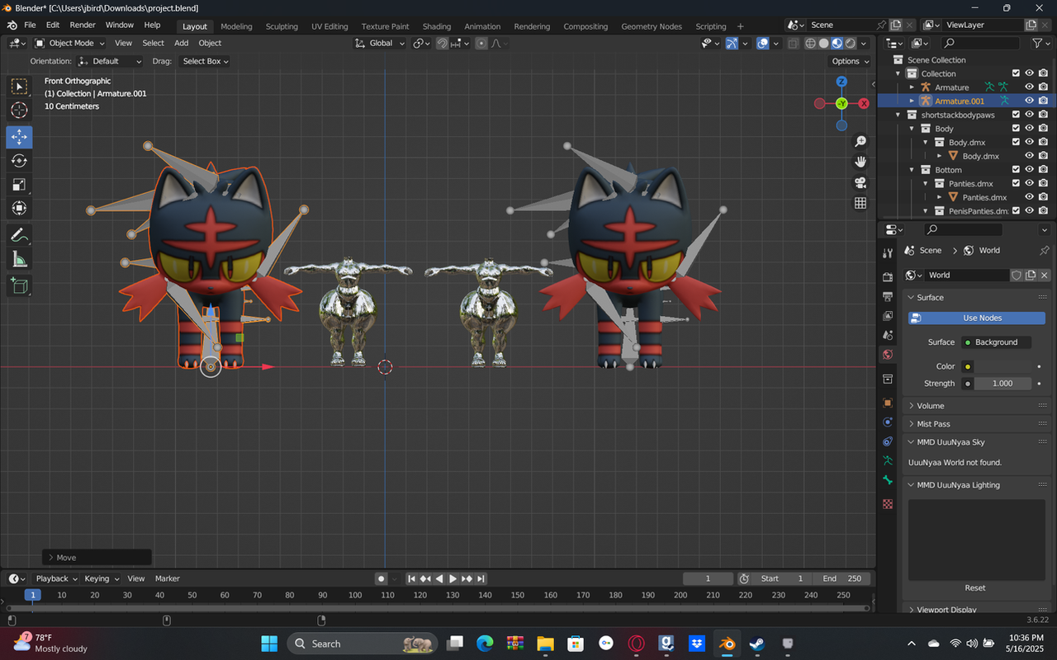Open the Armature Data properties tab
Image resolution: width=1057 pixels, height=660 pixels.
pyautogui.click(x=888, y=460)
